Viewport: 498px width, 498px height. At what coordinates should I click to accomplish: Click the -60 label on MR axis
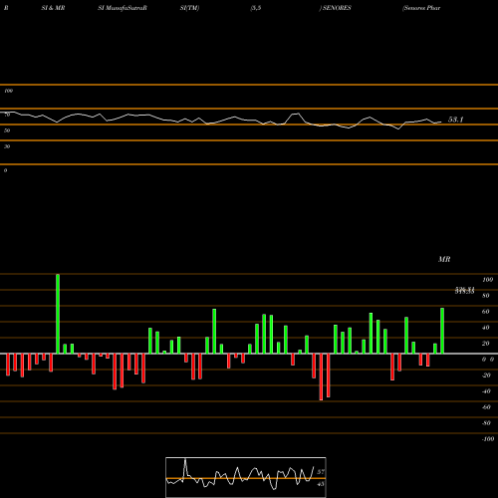coord(486,407)
